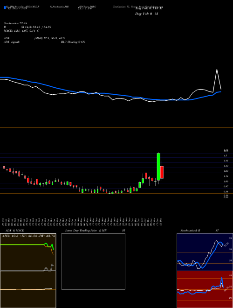The width and height of the screenshot is (233, 308).
Task: Click the 'Intra Day Trading Price & MR' title
Action: pyautogui.click(x=86, y=231)
